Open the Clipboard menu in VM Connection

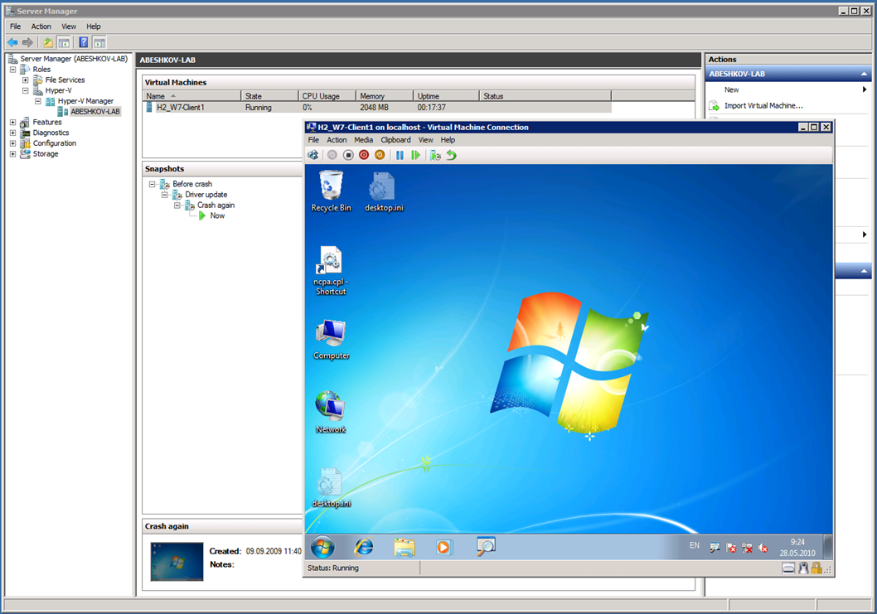click(395, 140)
